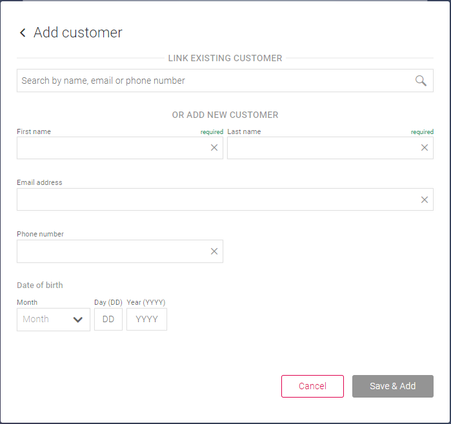Expand the Month dropdown chevron
This screenshot has width=451, height=424.
click(77, 320)
